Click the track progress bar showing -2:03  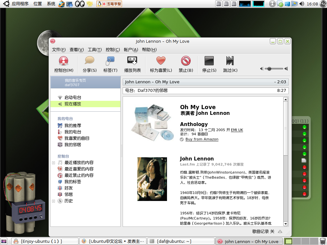pyautogui.click(x=206, y=82)
